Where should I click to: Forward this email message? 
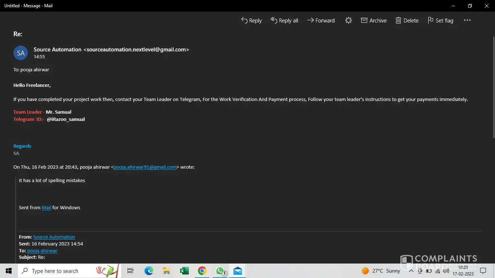pos(321,21)
